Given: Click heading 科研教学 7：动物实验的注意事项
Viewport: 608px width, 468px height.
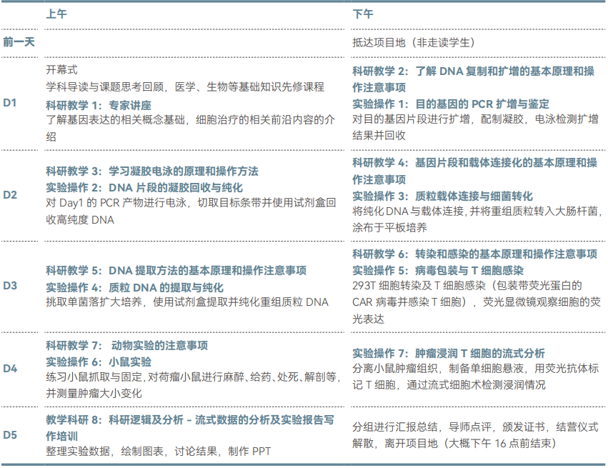Looking at the screenshot, I should click(x=127, y=345).
